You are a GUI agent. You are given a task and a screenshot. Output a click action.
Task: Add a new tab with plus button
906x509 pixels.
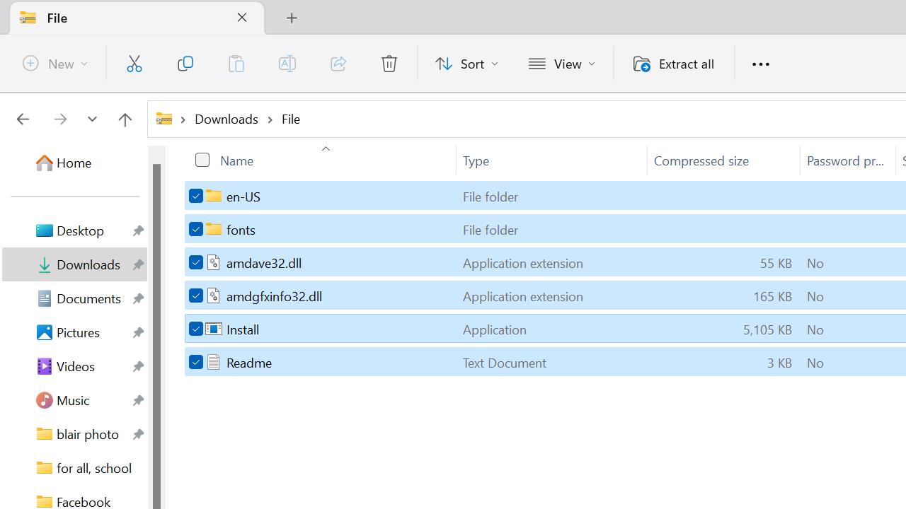click(292, 18)
